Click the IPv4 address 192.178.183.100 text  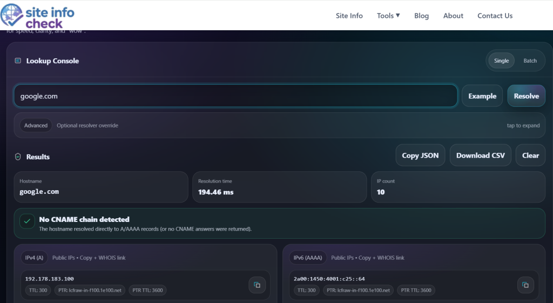[49, 279]
